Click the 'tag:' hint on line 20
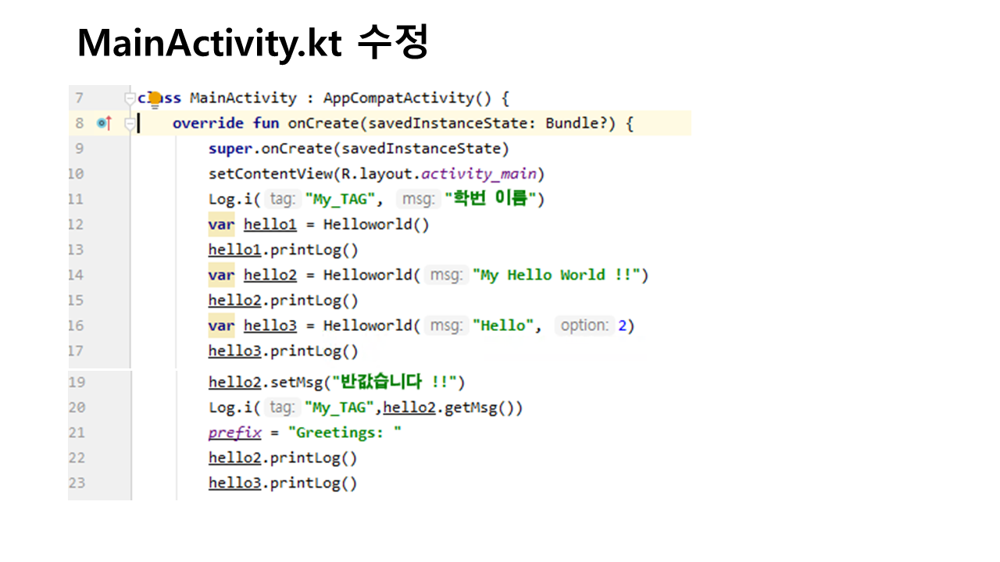1000x562 pixels. [282, 407]
